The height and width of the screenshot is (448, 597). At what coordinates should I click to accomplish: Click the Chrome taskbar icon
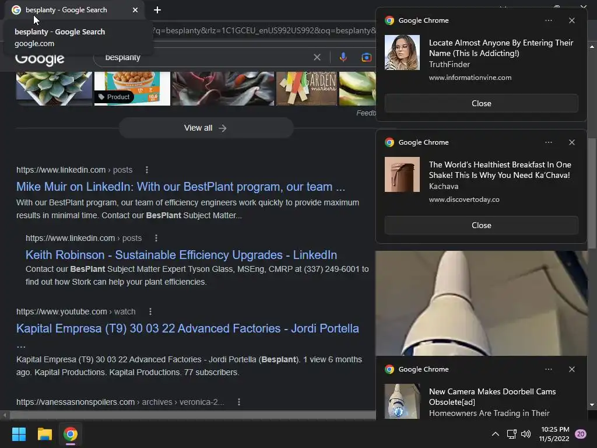[71, 434]
